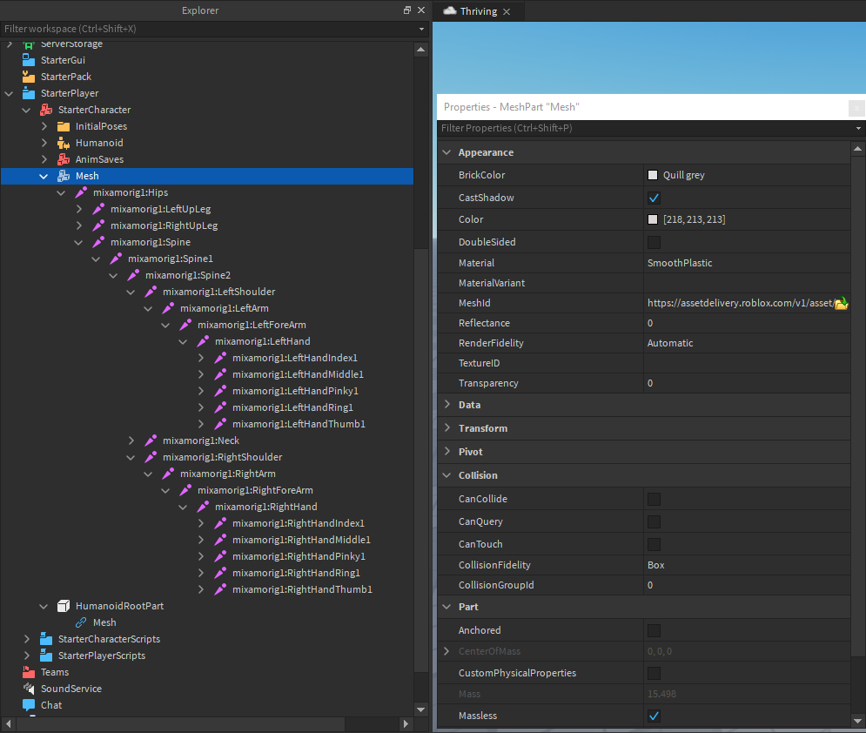866x733 pixels.
Task: Click the asset insert icon next to MeshId
Action: 843,303
